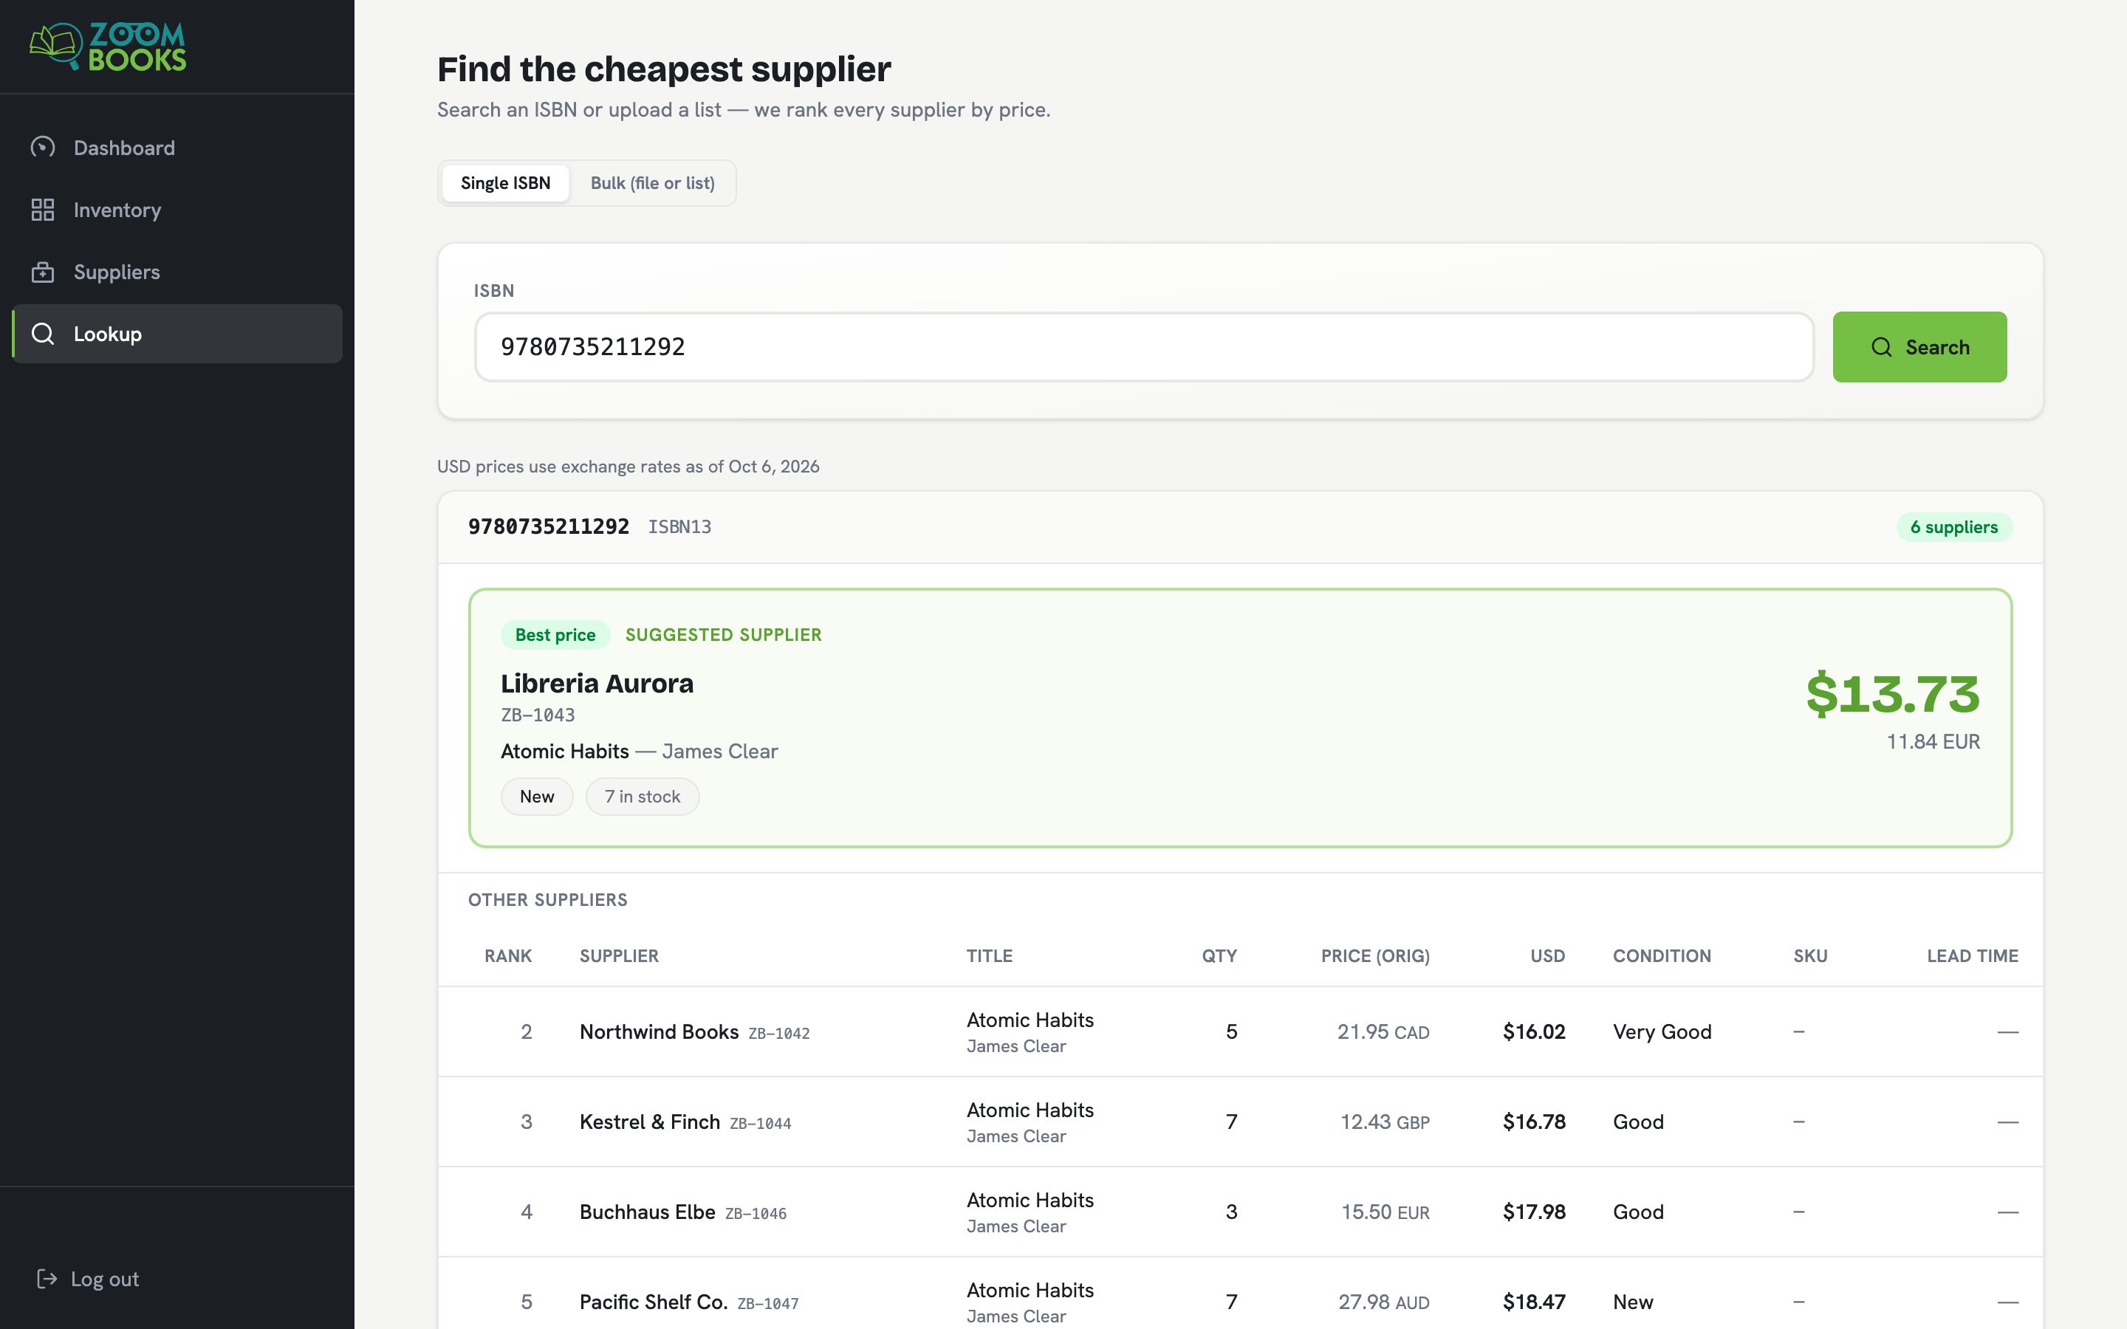The height and width of the screenshot is (1329, 2127).
Task: Click the $17.98 USD price
Action: pos(1534,1212)
